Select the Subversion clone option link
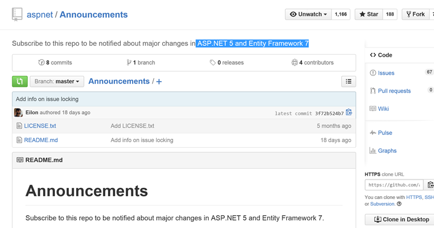Image resolution: width=434 pixels, height=228 pixels. pos(383,204)
